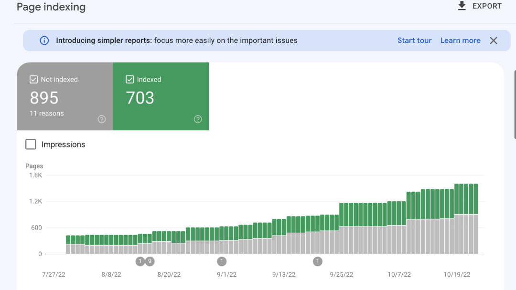Click the Start tour link

(x=414, y=41)
